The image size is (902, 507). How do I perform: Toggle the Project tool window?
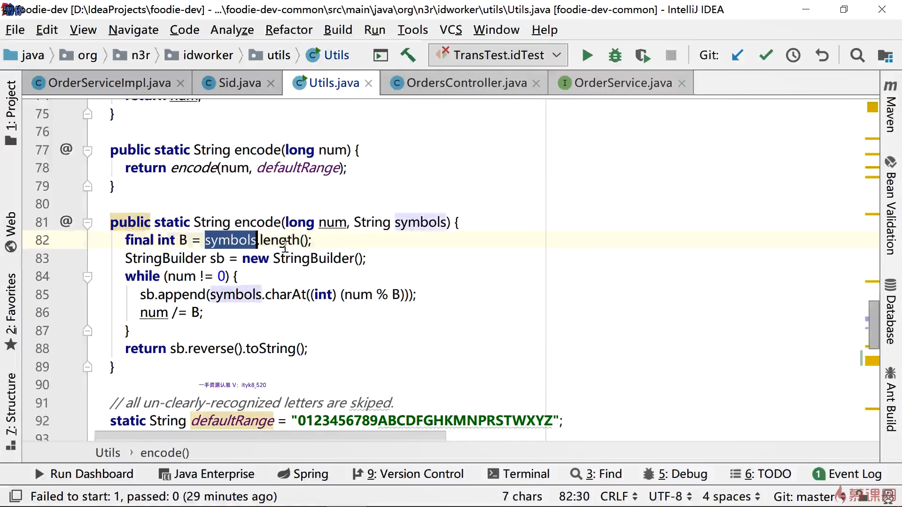(10, 113)
